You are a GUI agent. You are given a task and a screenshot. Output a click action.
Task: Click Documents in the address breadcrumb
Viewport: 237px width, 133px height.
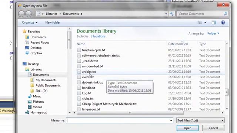point(71,14)
